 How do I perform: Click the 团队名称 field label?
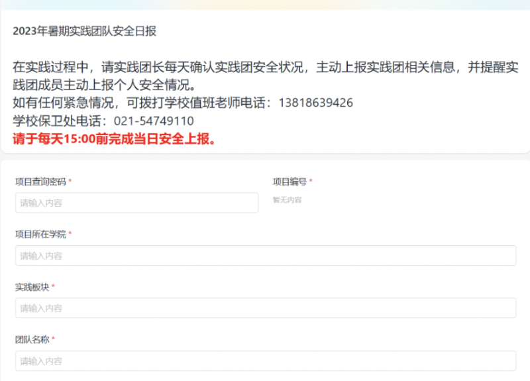[x=32, y=340]
